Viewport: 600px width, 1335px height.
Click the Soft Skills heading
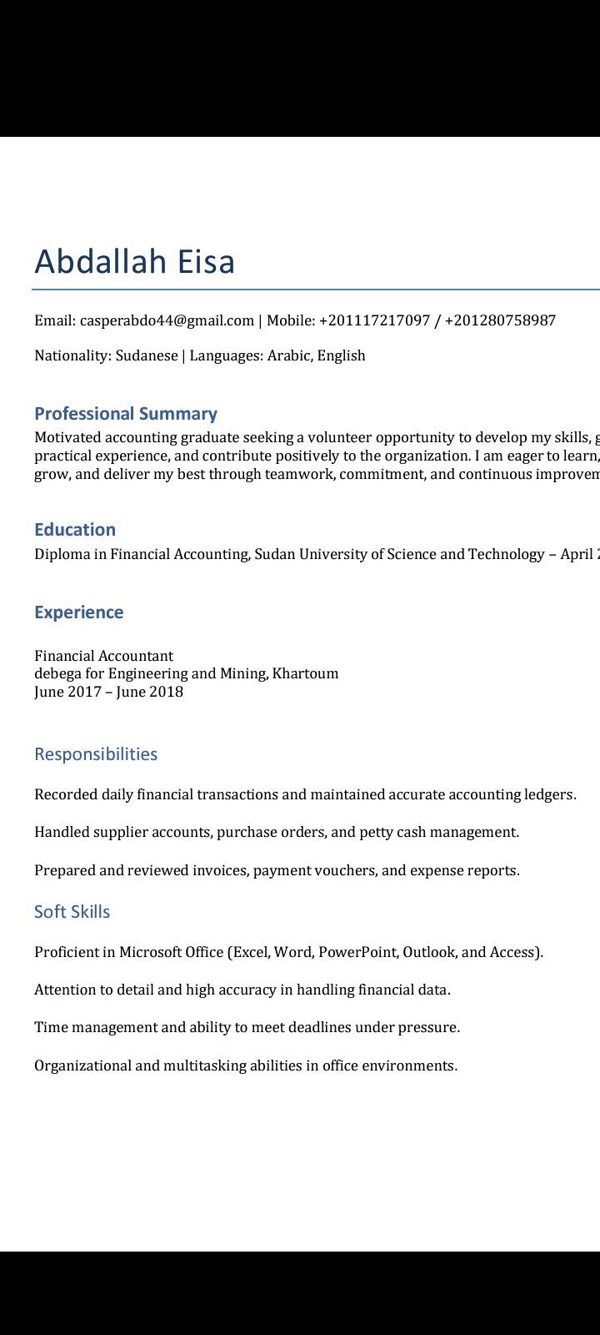(x=72, y=912)
